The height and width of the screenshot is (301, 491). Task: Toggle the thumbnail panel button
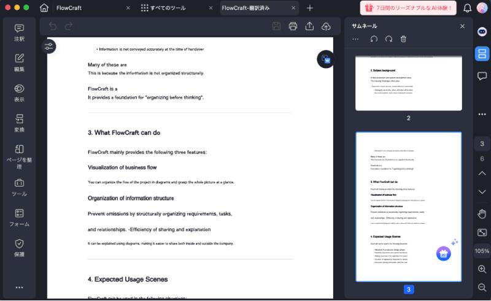pos(482,54)
